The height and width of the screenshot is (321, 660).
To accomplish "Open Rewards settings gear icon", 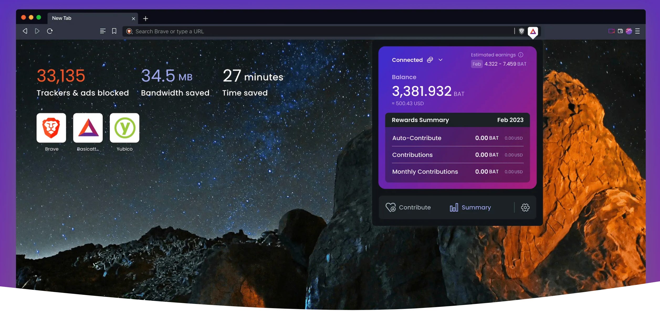I will point(525,207).
